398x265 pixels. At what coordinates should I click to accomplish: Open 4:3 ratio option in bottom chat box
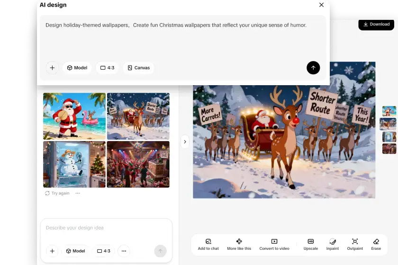(x=104, y=251)
